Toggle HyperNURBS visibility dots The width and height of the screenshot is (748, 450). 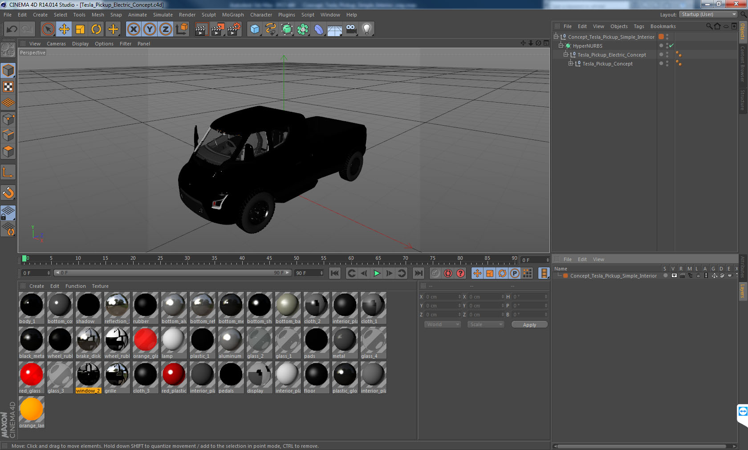pos(667,45)
